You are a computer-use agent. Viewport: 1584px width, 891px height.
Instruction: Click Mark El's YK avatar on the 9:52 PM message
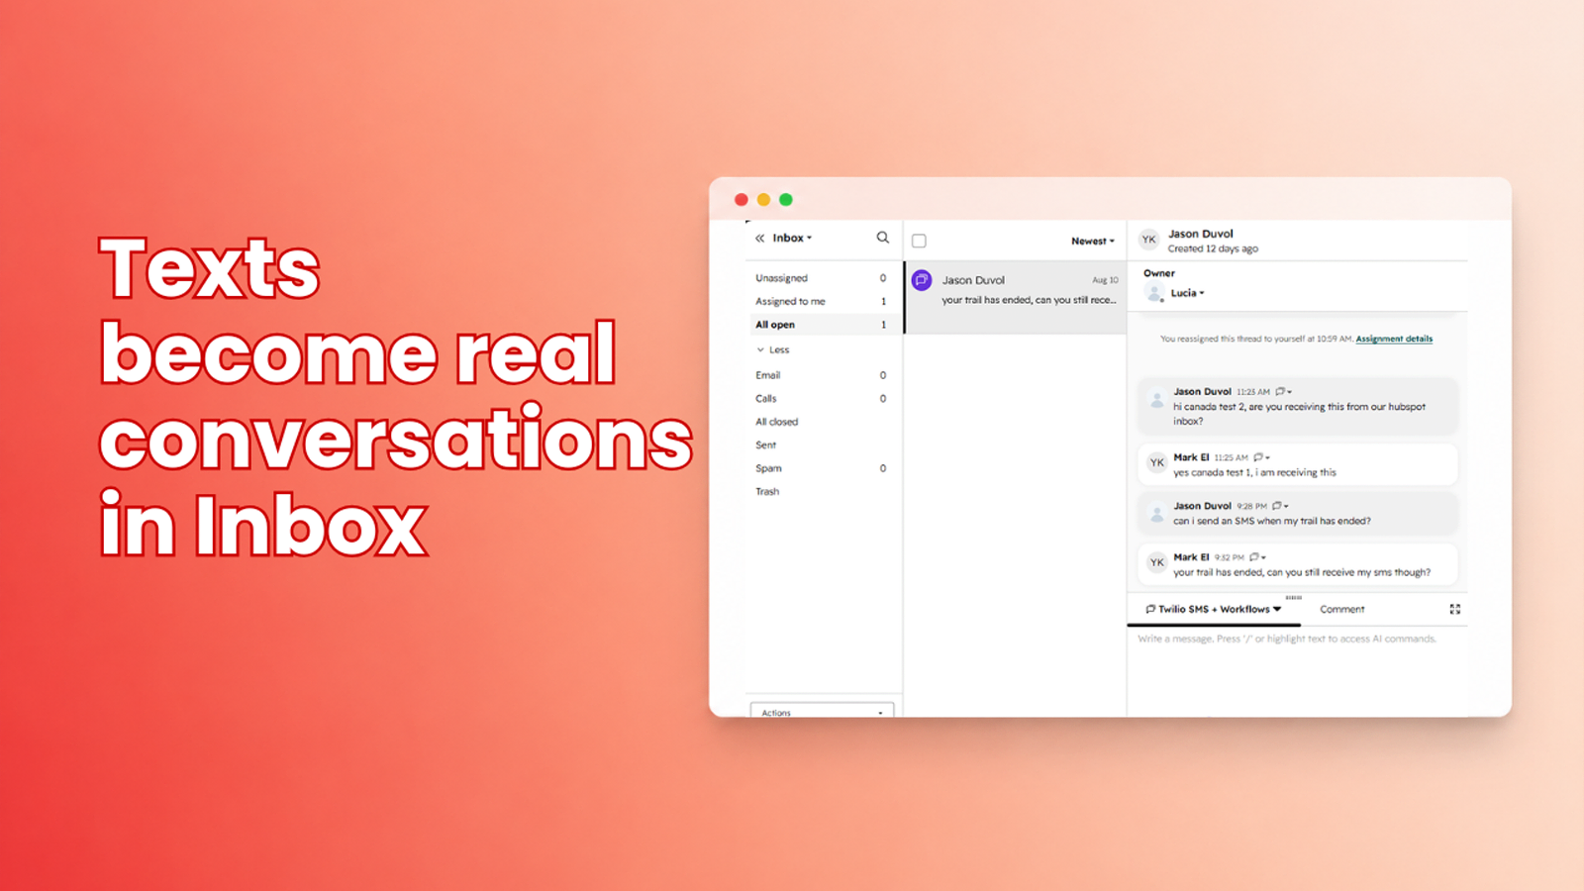click(1156, 562)
